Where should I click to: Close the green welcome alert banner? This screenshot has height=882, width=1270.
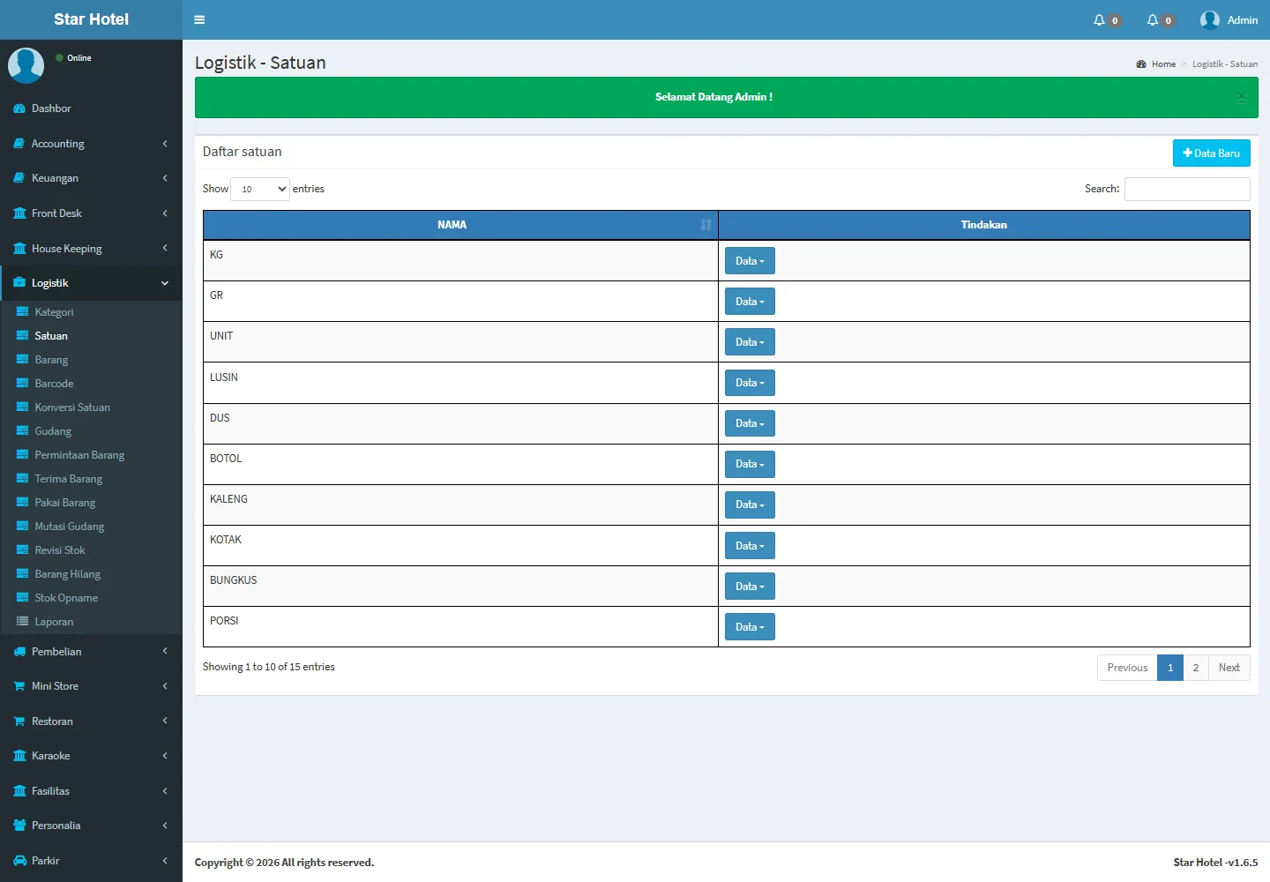[1242, 97]
